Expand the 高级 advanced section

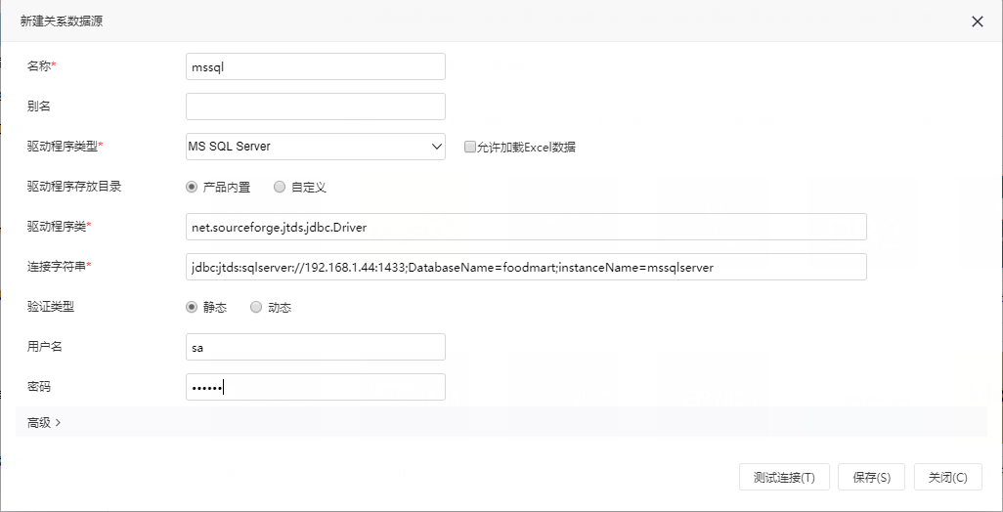pos(44,422)
